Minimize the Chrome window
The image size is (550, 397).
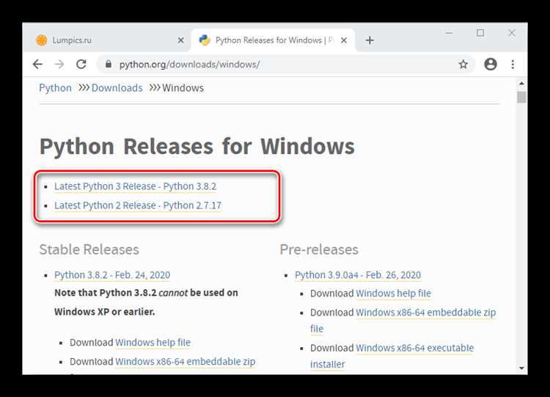(449, 33)
